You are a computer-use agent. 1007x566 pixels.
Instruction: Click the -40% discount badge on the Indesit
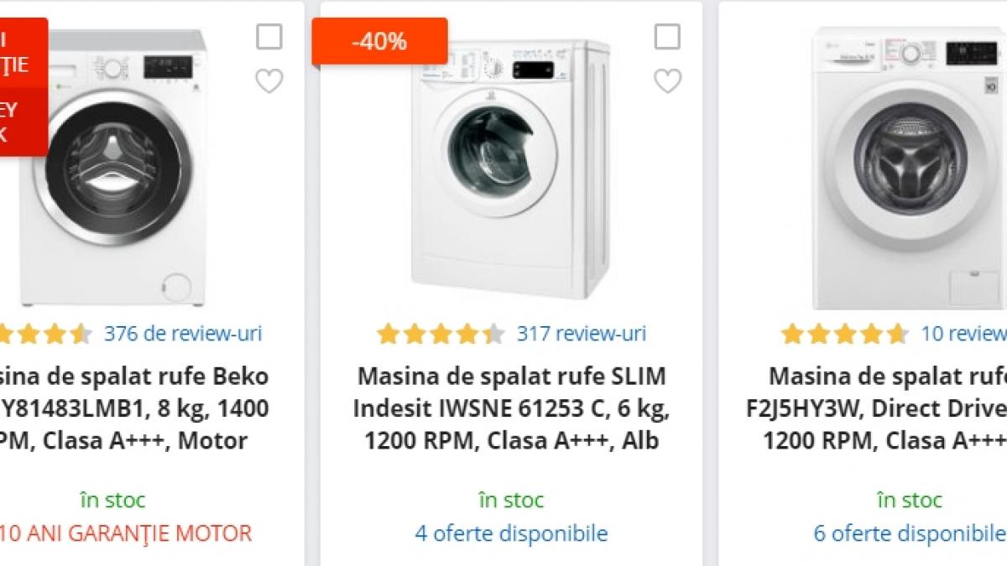pos(380,39)
